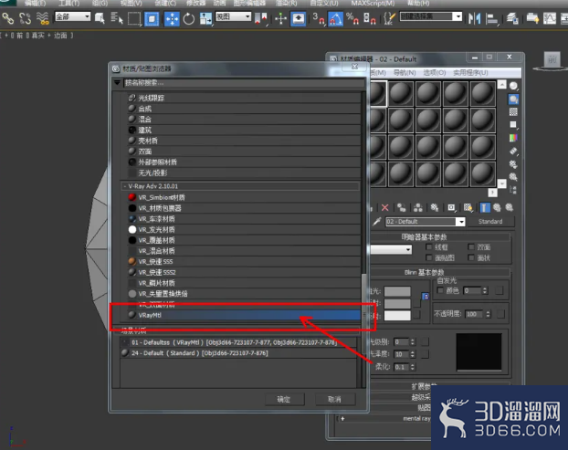This screenshot has width=568, height=450.
Task: Open the 实用程序(U) menu in Material Editor
Action: pos(470,73)
